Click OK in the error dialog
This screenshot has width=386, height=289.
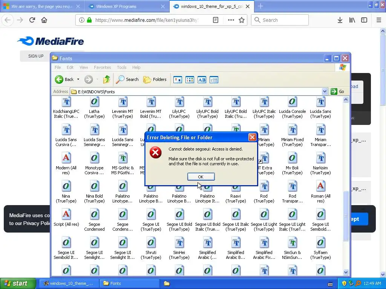(x=201, y=177)
